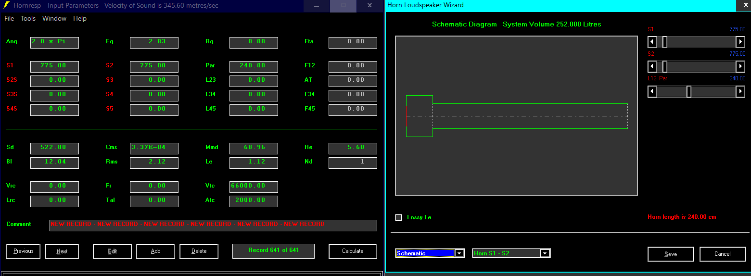The image size is (751, 276).
Task: Click the Comment field with NEW RECORD text
Action: 213,225
